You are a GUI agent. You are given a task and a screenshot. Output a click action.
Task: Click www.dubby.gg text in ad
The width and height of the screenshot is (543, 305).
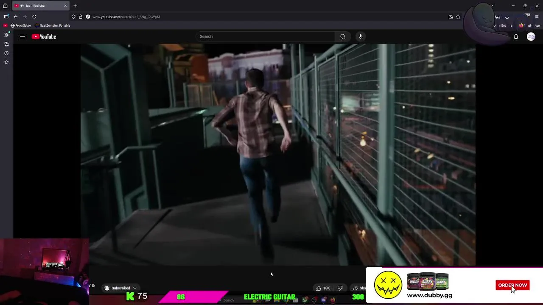point(429,295)
